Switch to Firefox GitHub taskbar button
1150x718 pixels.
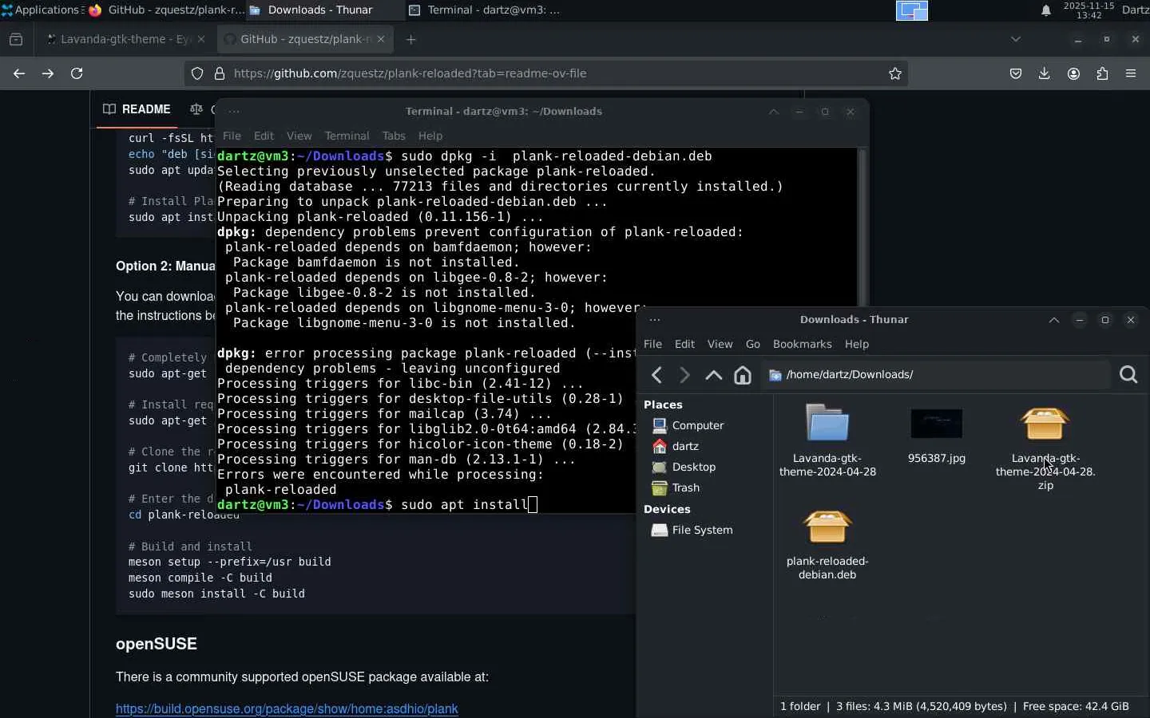167,10
